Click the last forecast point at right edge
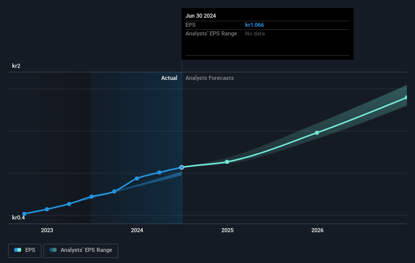This screenshot has height=263, width=415. point(406,98)
